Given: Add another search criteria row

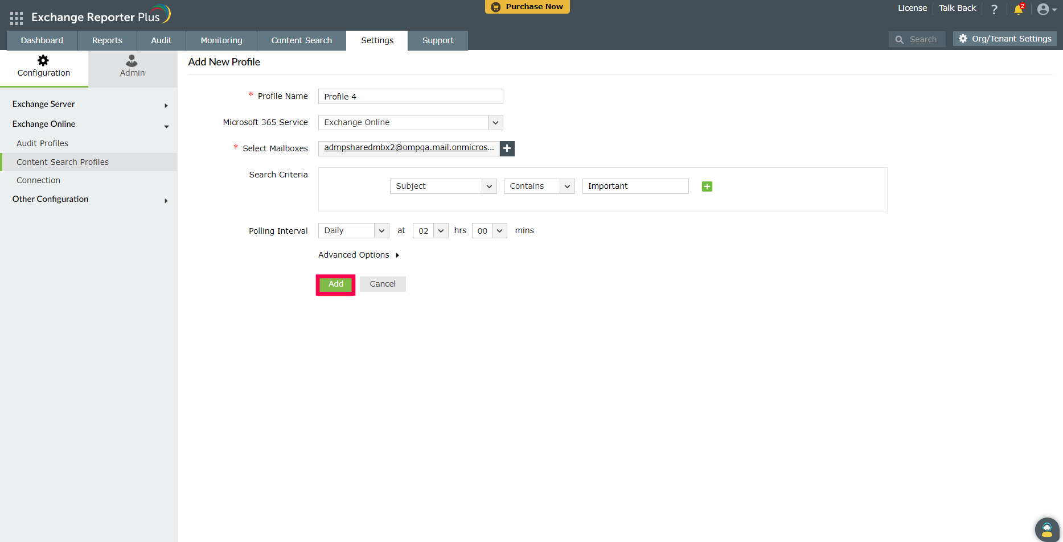Looking at the screenshot, I should 707,187.
